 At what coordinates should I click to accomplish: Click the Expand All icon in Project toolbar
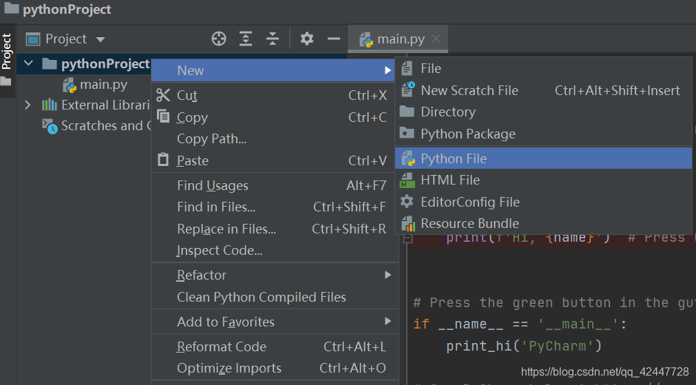pyautogui.click(x=246, y=39)
